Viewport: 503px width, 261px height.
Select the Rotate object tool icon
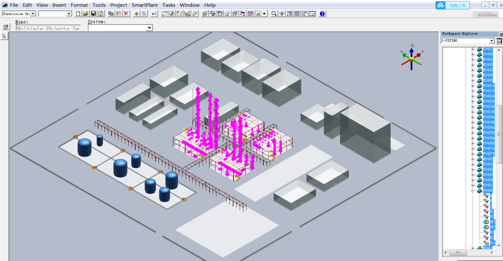point(144,14)
